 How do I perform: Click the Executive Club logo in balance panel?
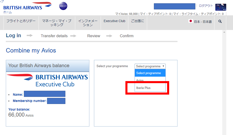47,80
